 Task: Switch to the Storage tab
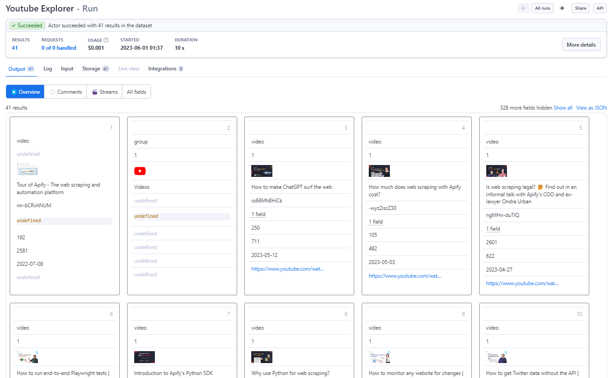click(x=96, y=69)
